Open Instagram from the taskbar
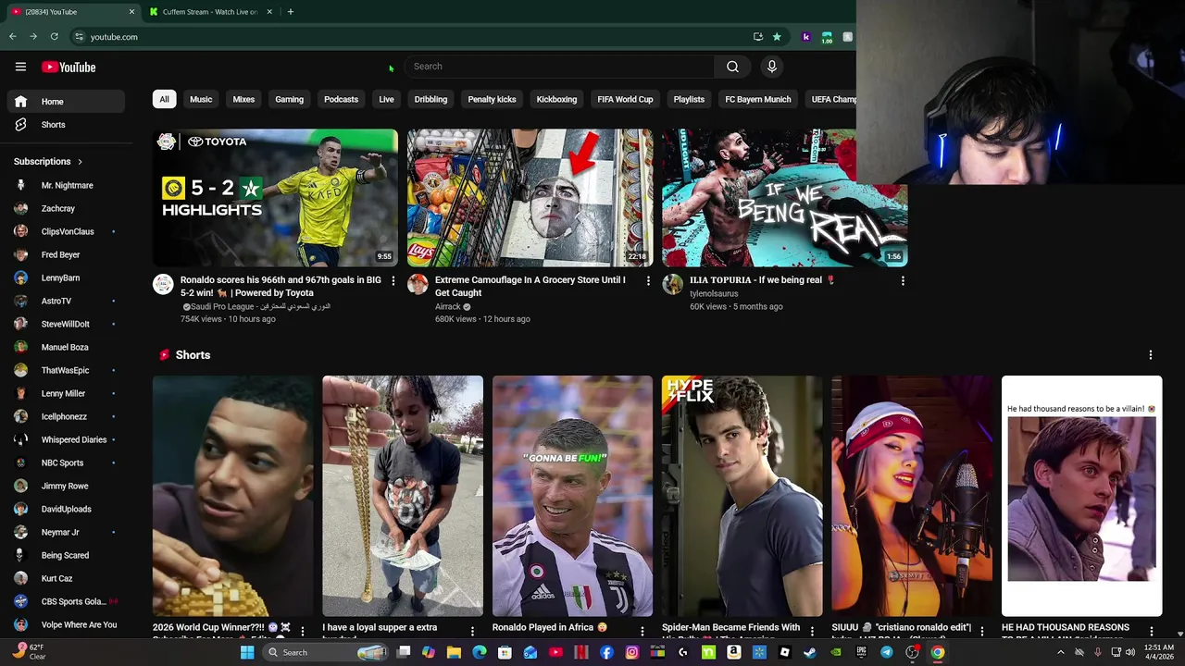Image resolution: width=1185 pixels, height=666 pixels. pyautogui.click(x=632, y=652)
